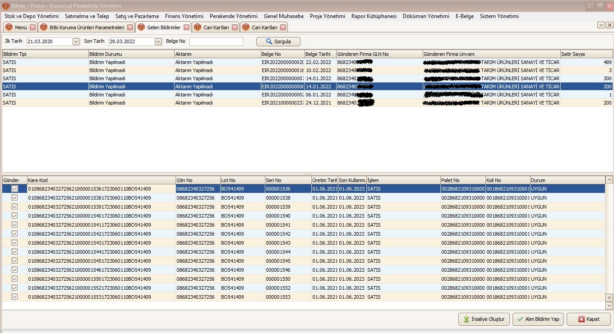Click into the Belge No input field

point(216,41)
